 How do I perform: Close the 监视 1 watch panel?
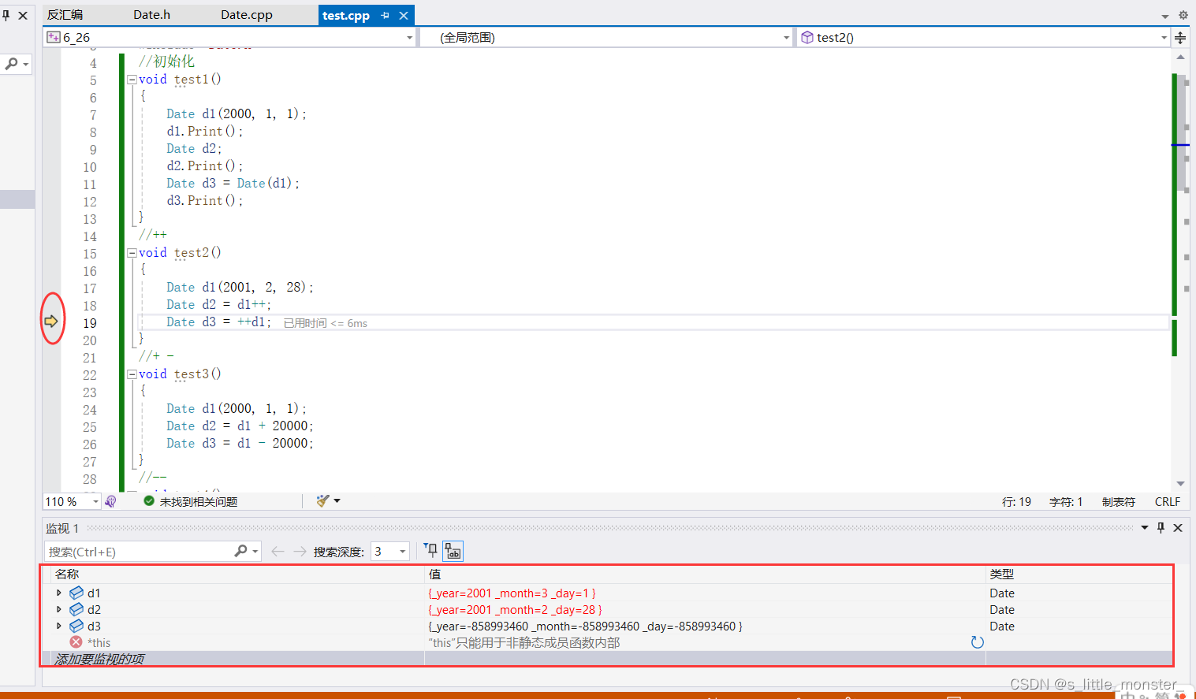click(x=1178, y=528)
